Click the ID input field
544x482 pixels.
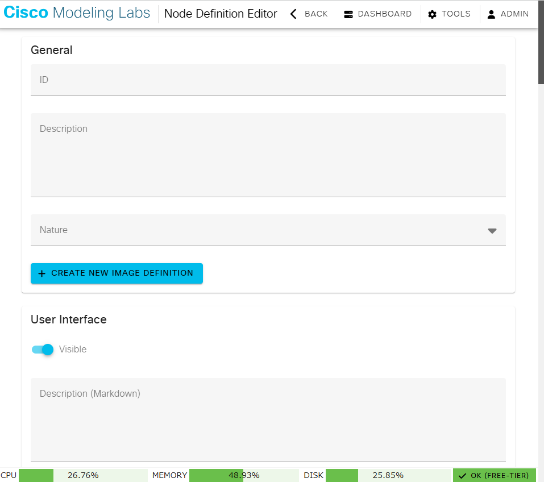click(x=268, y=80)
